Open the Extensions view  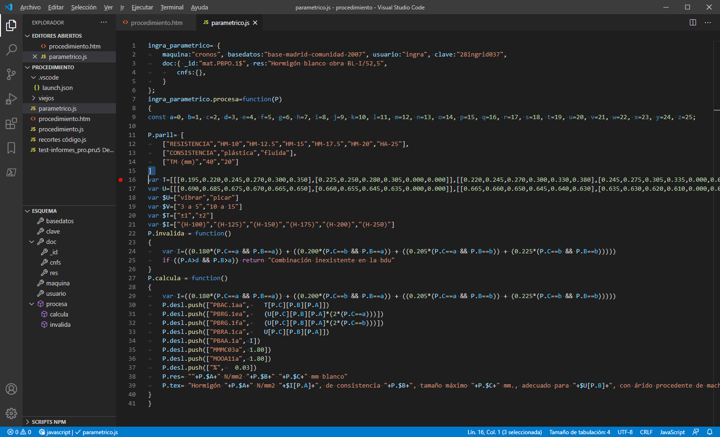point(11,124)
